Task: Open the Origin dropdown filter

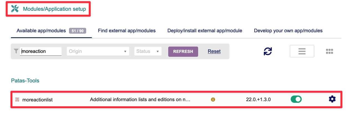Action: pyautogui.click(x=98, y=51)
